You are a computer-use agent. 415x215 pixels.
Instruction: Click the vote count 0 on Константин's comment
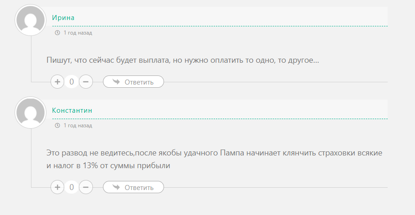72,187
